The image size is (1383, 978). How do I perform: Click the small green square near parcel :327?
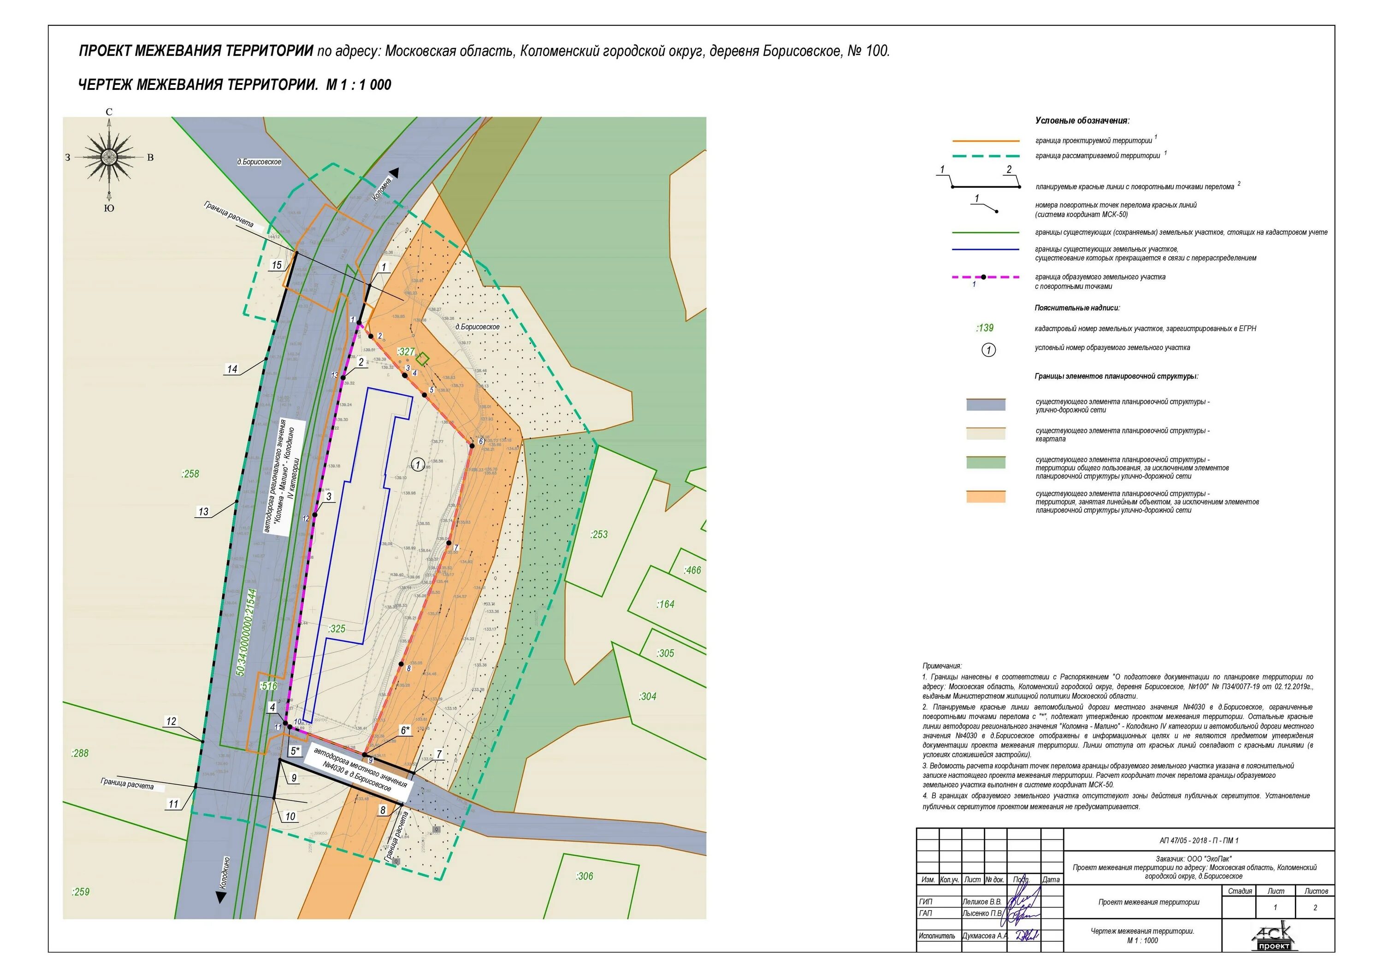tap(423, 359)
